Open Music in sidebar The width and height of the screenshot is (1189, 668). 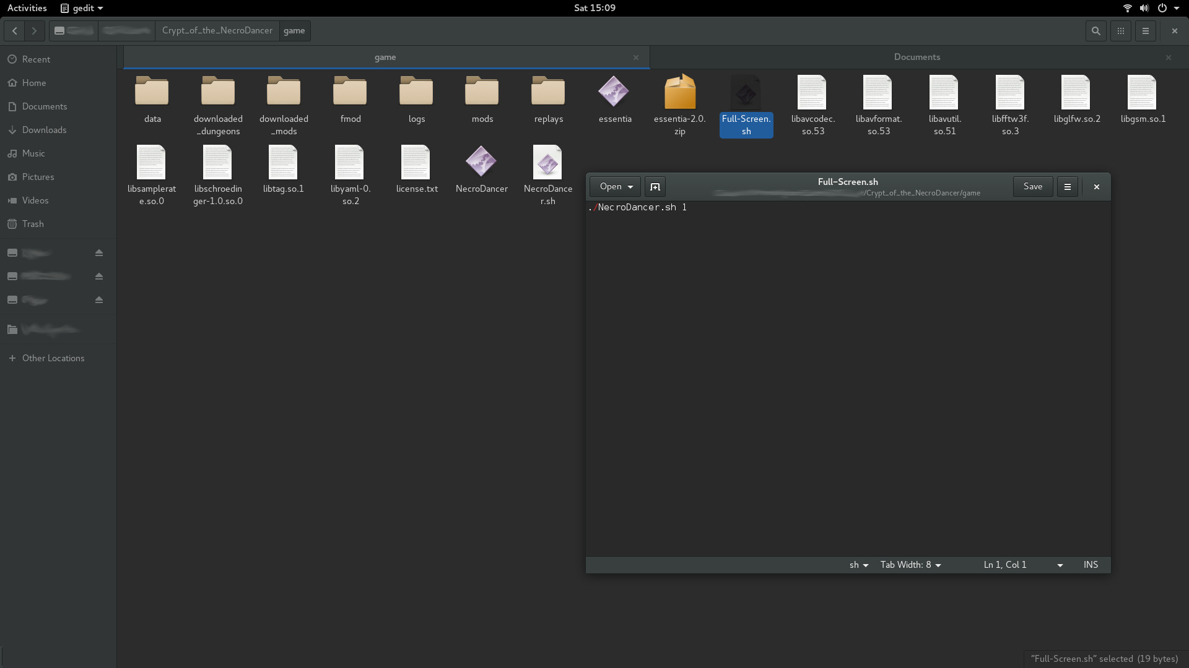(x=58, y=153)
